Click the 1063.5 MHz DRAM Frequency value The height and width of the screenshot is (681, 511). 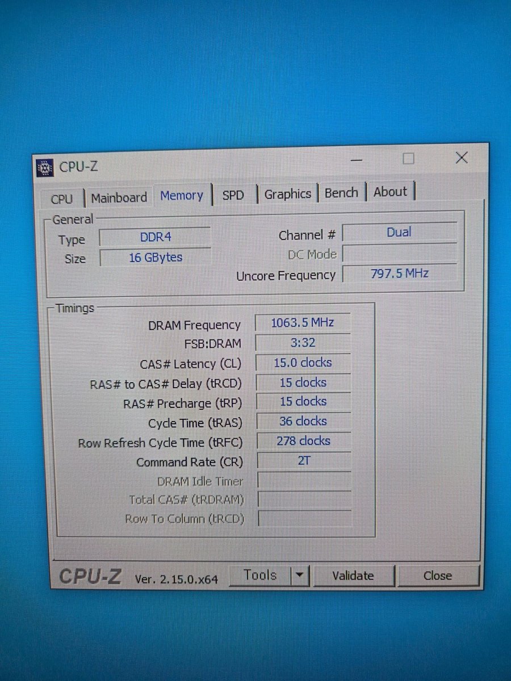[303, 323]
